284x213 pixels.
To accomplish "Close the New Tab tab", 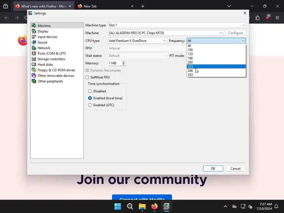I will coord(132,6).
